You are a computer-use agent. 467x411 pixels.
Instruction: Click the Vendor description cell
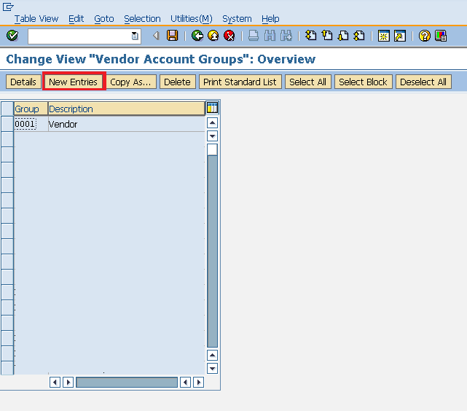point(126,124)
